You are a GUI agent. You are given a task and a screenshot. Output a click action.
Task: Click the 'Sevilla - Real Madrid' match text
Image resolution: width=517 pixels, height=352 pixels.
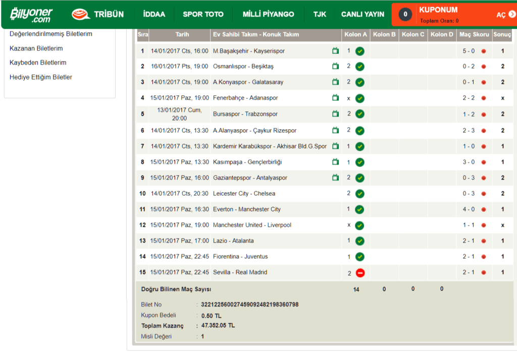[x=240, y=272]
